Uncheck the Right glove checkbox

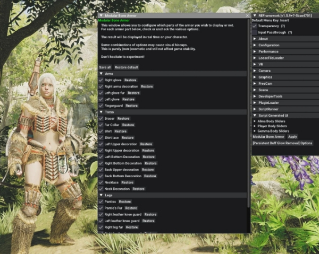click(x=101, y=80)
